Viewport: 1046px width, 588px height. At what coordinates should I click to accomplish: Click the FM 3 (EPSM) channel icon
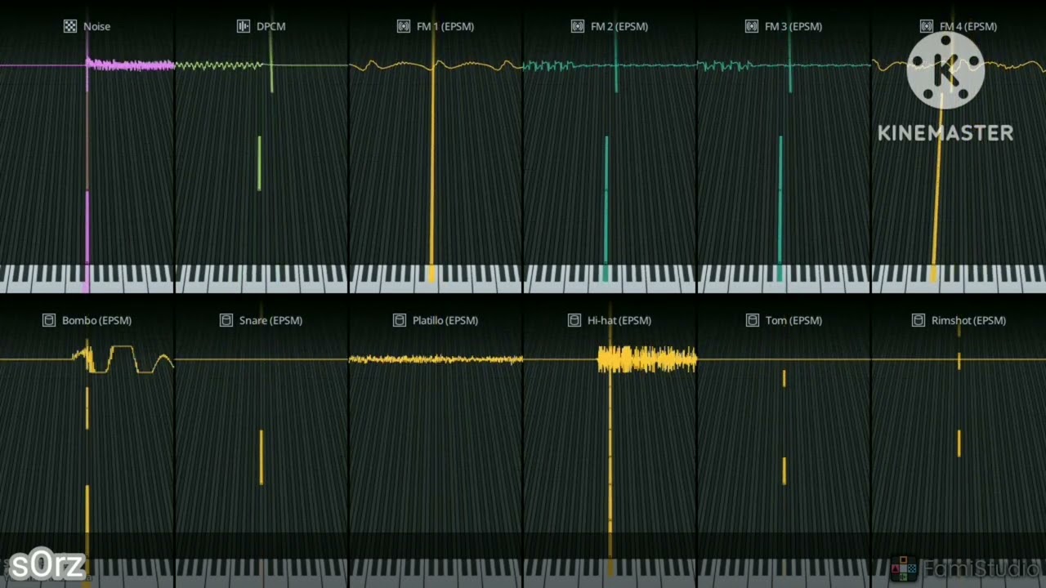pos(752,26)
